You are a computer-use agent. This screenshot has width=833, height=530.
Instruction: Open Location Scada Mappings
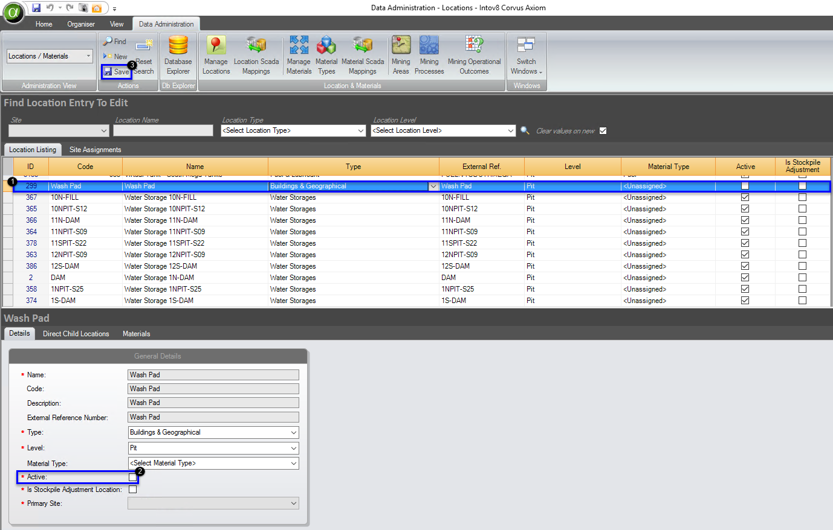click(256, 55)
